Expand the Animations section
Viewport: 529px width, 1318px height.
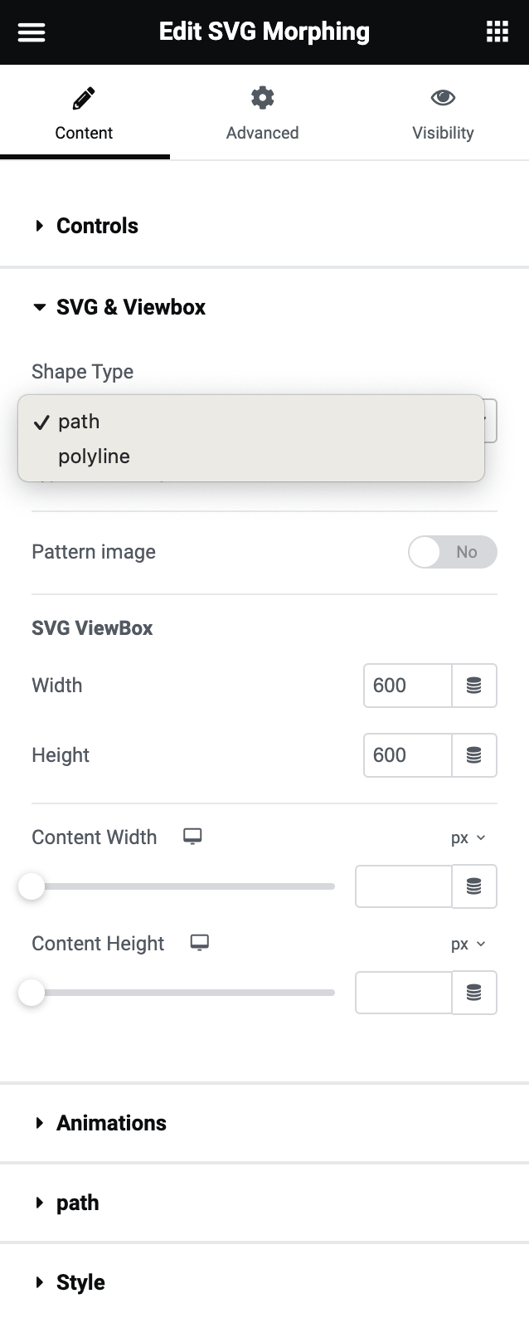pos(110,1123)
